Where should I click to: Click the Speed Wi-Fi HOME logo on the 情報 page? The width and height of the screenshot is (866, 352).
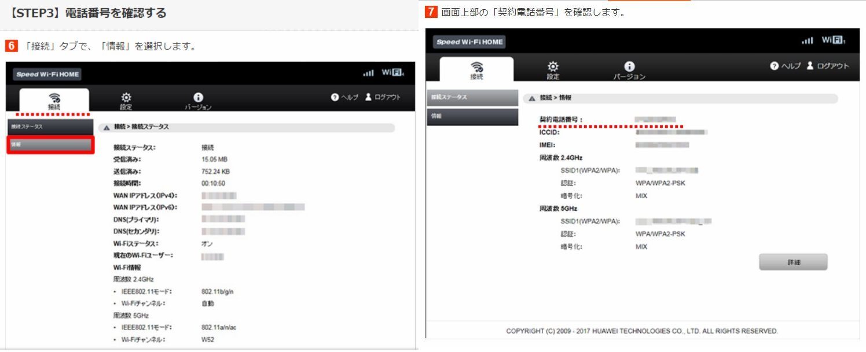[x=469, y=42]
